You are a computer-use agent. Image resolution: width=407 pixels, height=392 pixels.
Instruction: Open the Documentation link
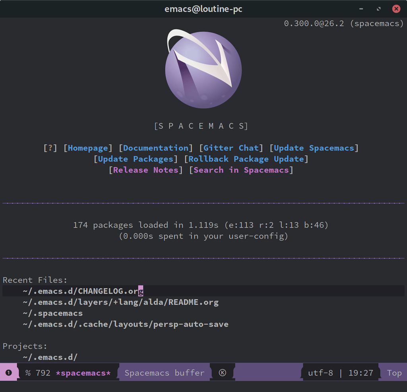click(x=155, y=148)
